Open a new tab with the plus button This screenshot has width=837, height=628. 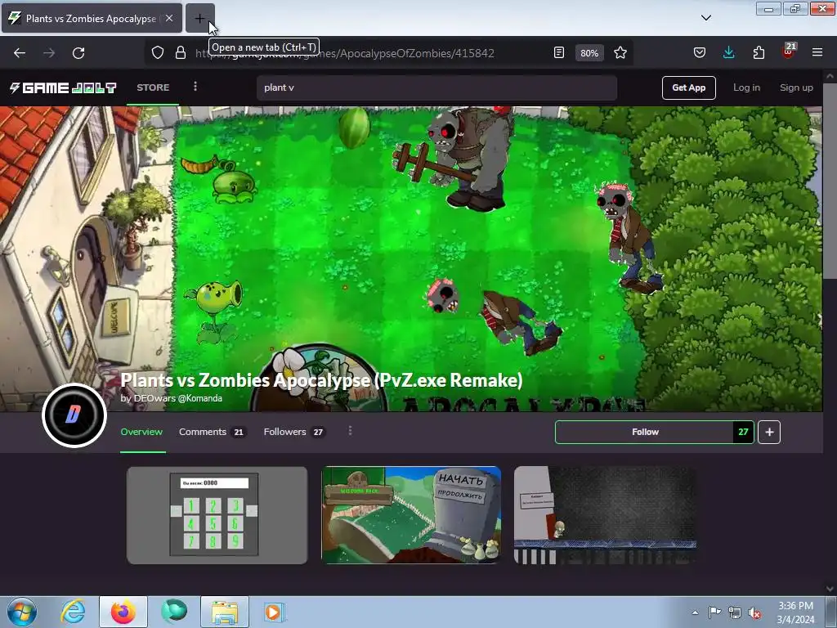(199, 18)
